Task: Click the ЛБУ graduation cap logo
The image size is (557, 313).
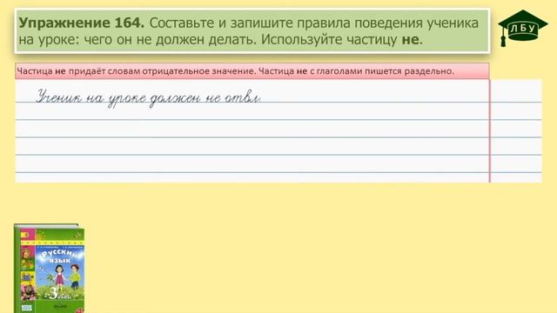Action: tap(522, 28)
